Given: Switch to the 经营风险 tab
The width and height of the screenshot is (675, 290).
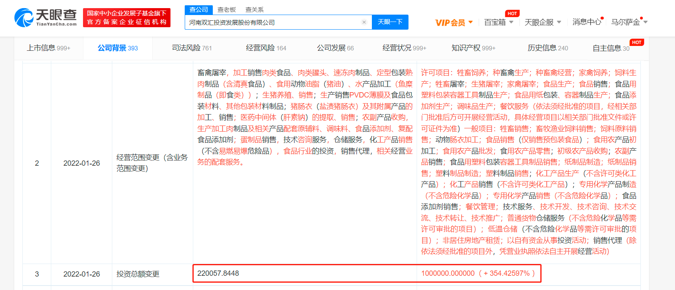Looking at the screenshot, I should [x=266, y=48].
